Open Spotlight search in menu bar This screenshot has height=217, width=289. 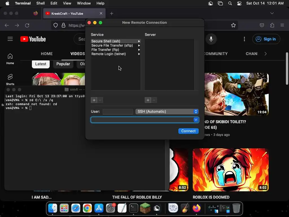pos(230,3)
